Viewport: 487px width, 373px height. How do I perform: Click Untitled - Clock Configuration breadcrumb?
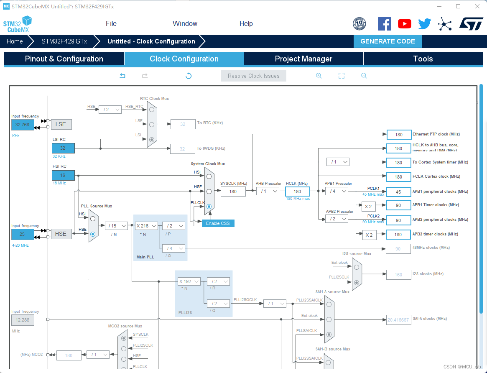click(151, 41)
